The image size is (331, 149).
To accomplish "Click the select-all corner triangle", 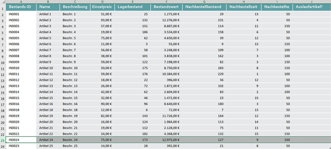I will click(3, 2).
